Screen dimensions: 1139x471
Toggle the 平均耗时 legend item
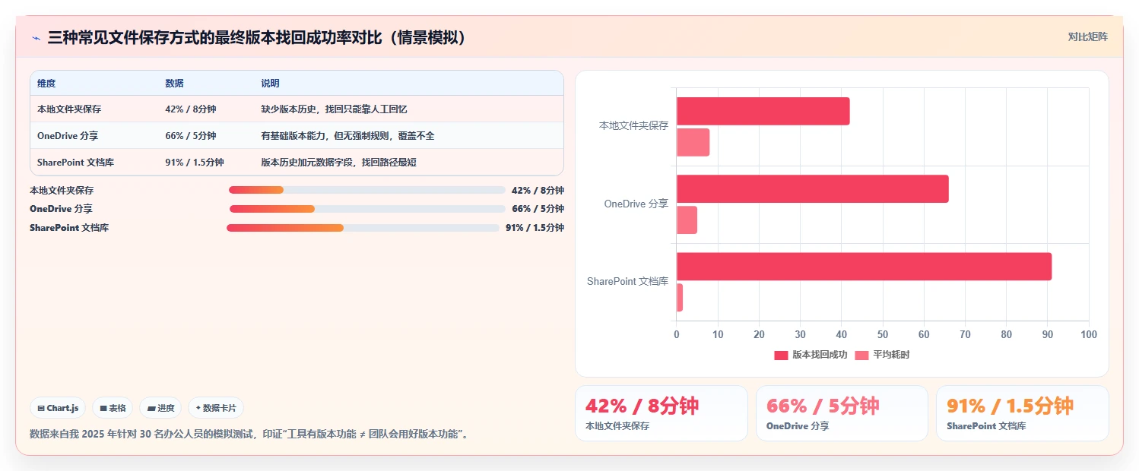[x=882, y=355]
